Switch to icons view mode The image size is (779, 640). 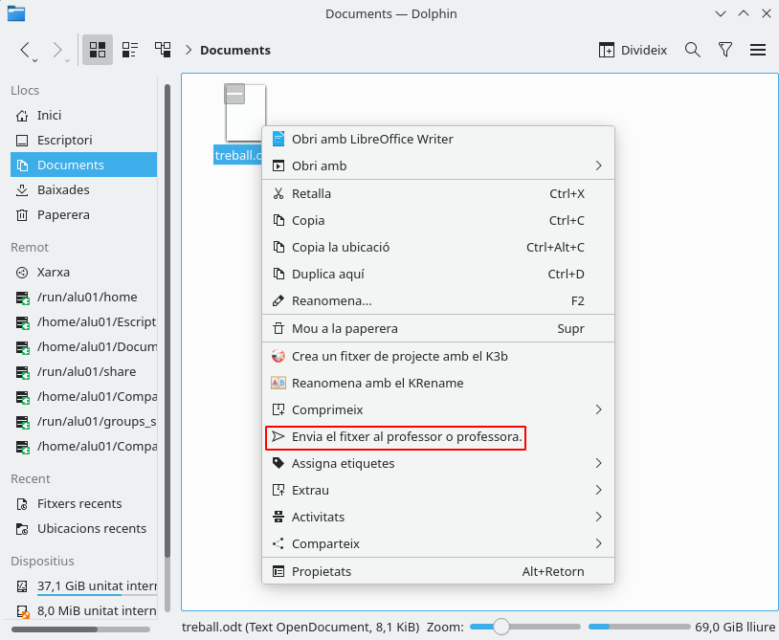click(98, 50)
